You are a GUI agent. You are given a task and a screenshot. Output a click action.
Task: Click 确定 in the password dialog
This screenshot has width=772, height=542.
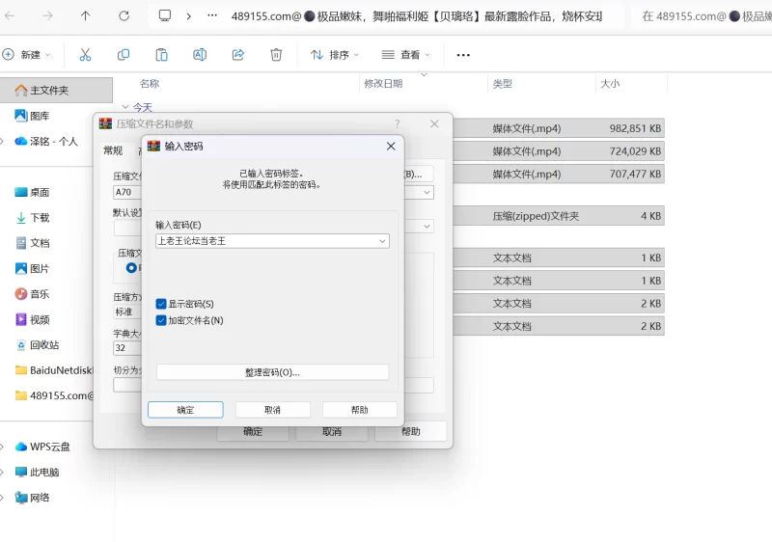click(185, 410)
